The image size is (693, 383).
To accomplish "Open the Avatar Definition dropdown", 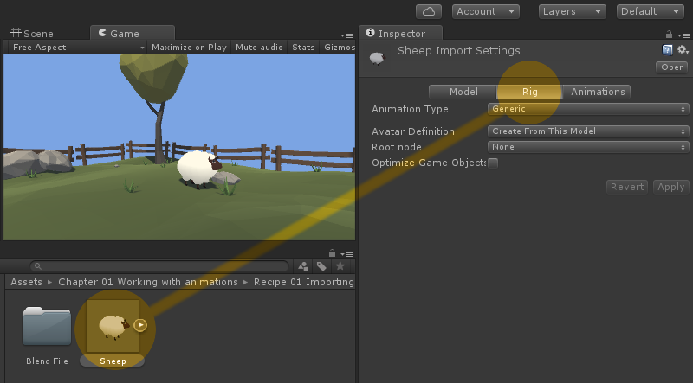I will point(588,131).
